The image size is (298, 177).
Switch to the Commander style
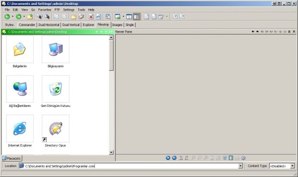[27, 25]
